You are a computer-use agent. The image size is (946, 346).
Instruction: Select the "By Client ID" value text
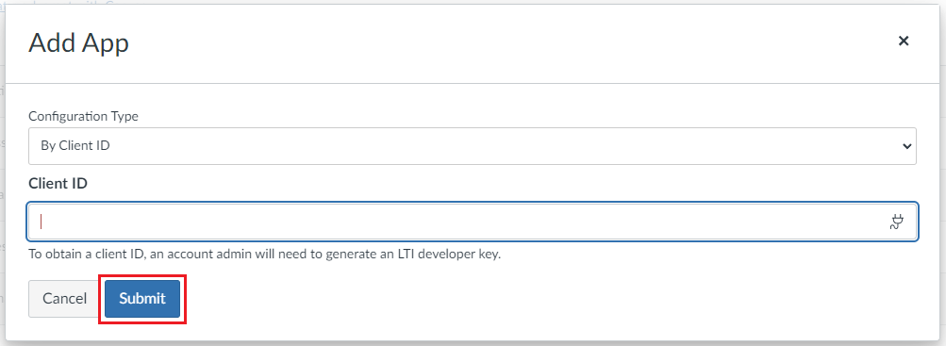coord(75,146)
